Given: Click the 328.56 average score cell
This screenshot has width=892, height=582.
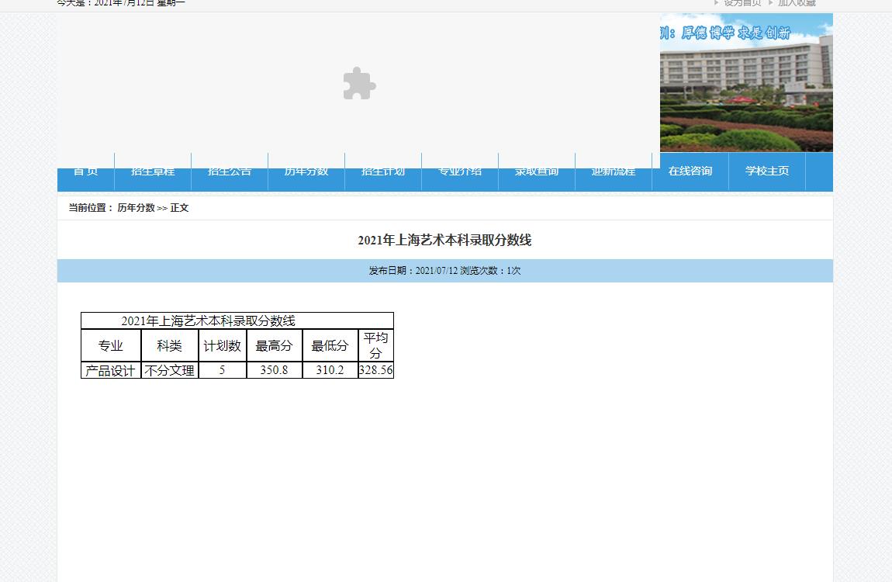Looking at the screenshot, I should pos(376,371).
